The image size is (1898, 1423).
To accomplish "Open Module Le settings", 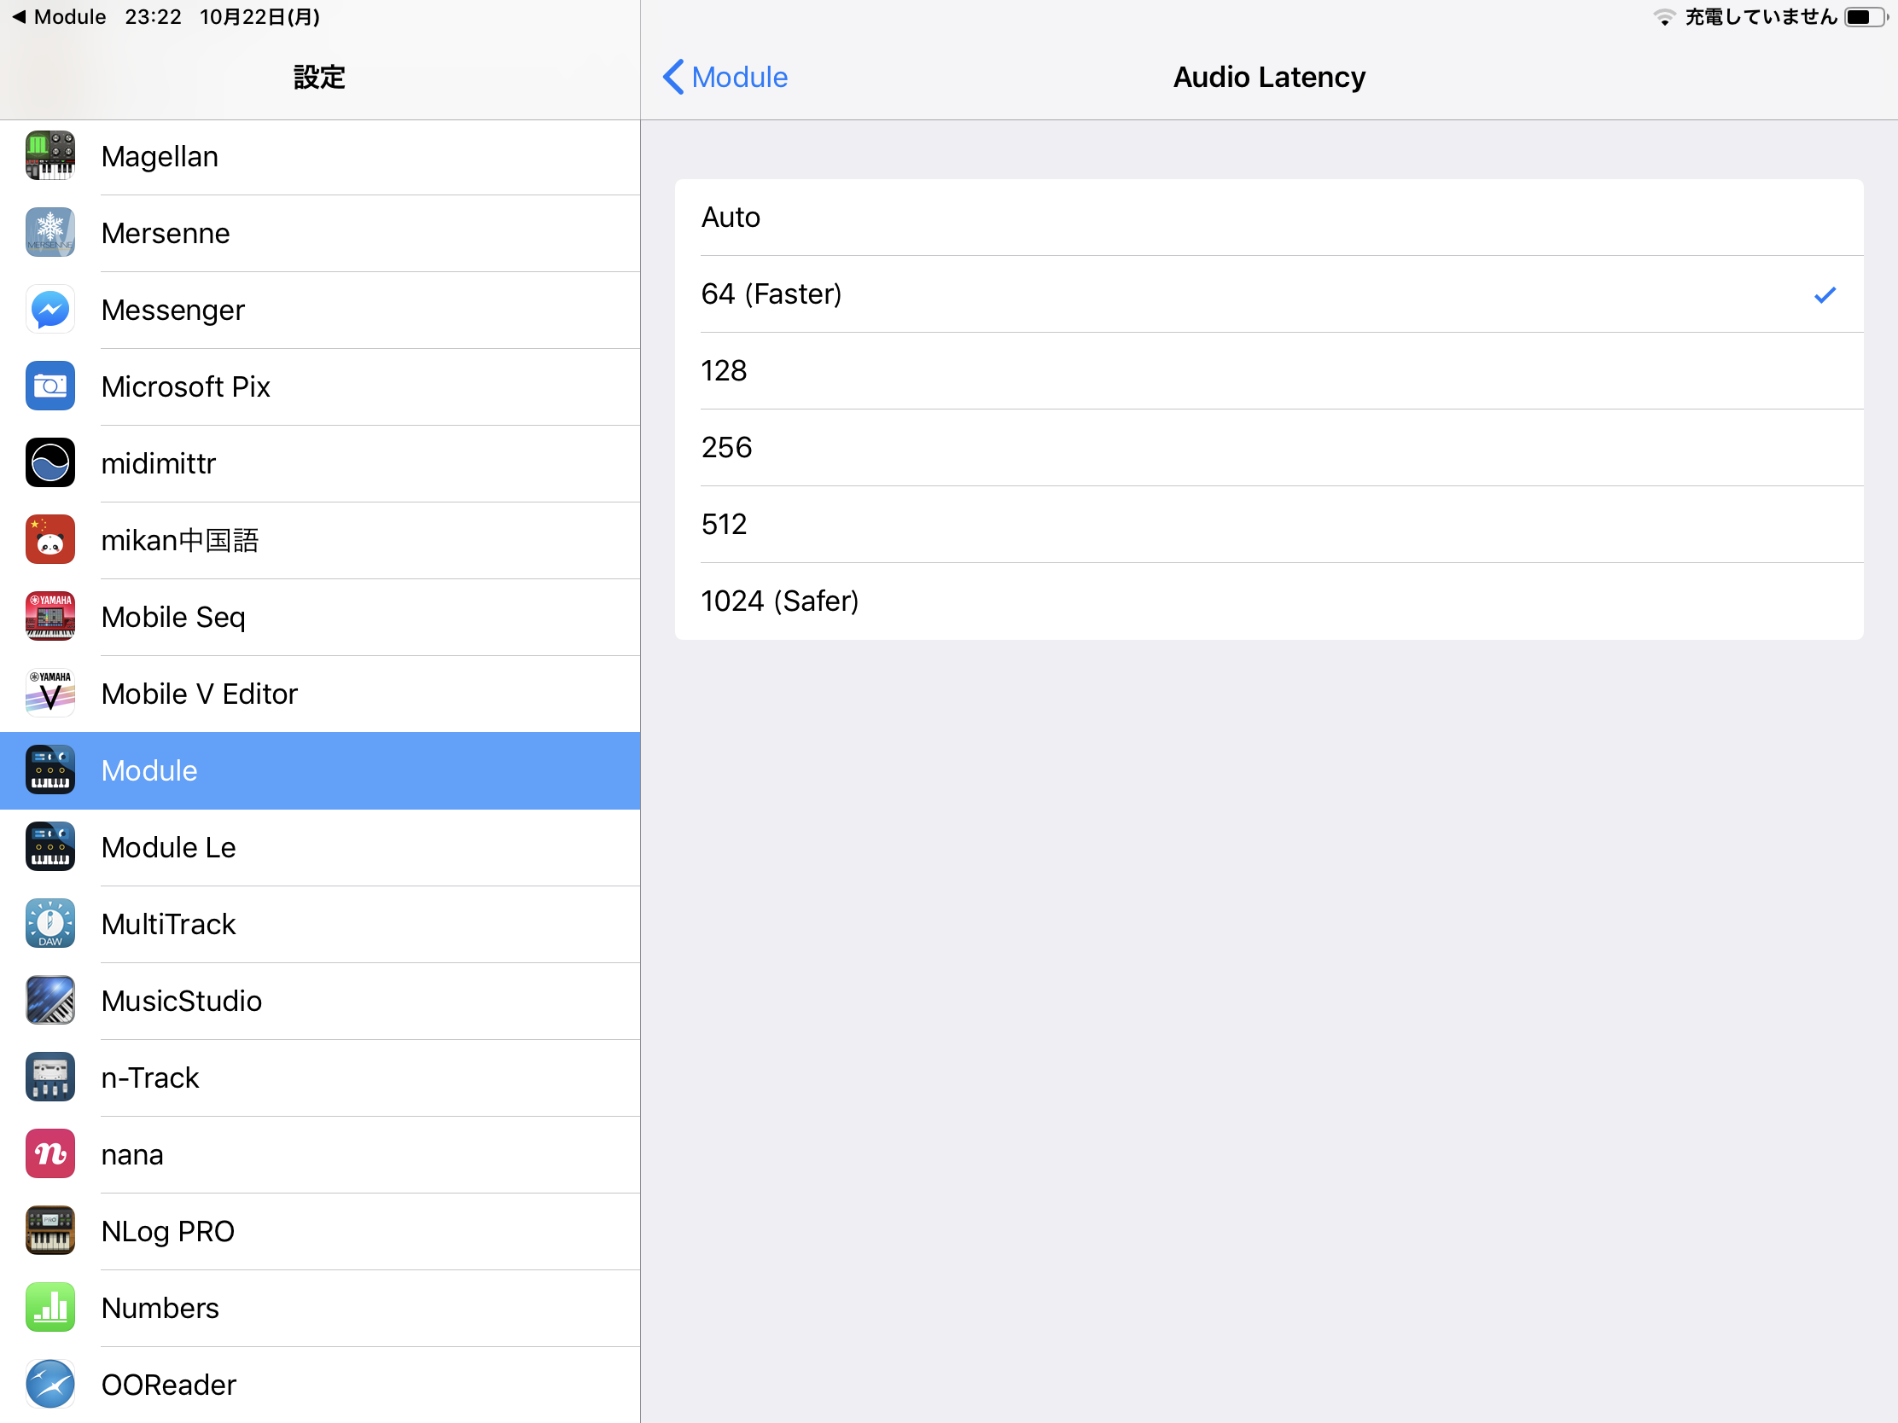I will tap(320, 847).
